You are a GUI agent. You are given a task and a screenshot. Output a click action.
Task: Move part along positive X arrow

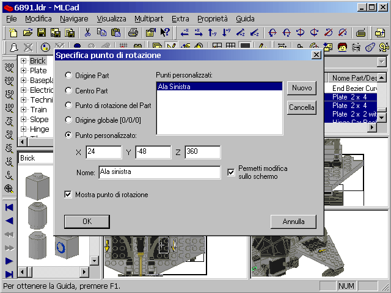point(199,32)
